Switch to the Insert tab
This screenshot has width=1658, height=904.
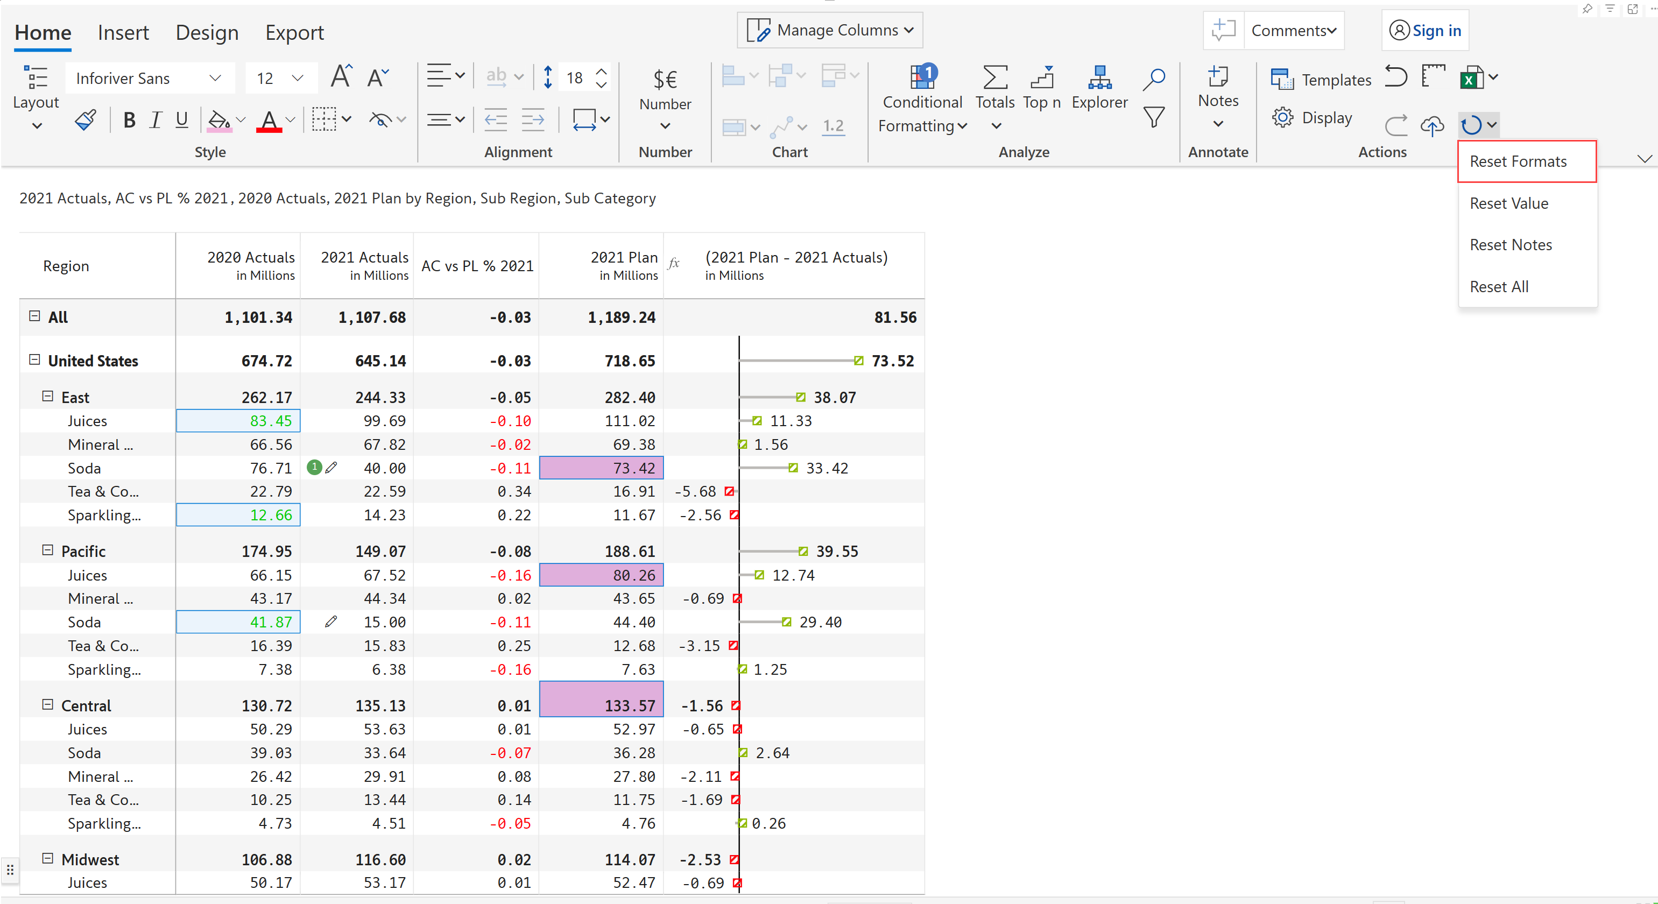pos(123,32)
